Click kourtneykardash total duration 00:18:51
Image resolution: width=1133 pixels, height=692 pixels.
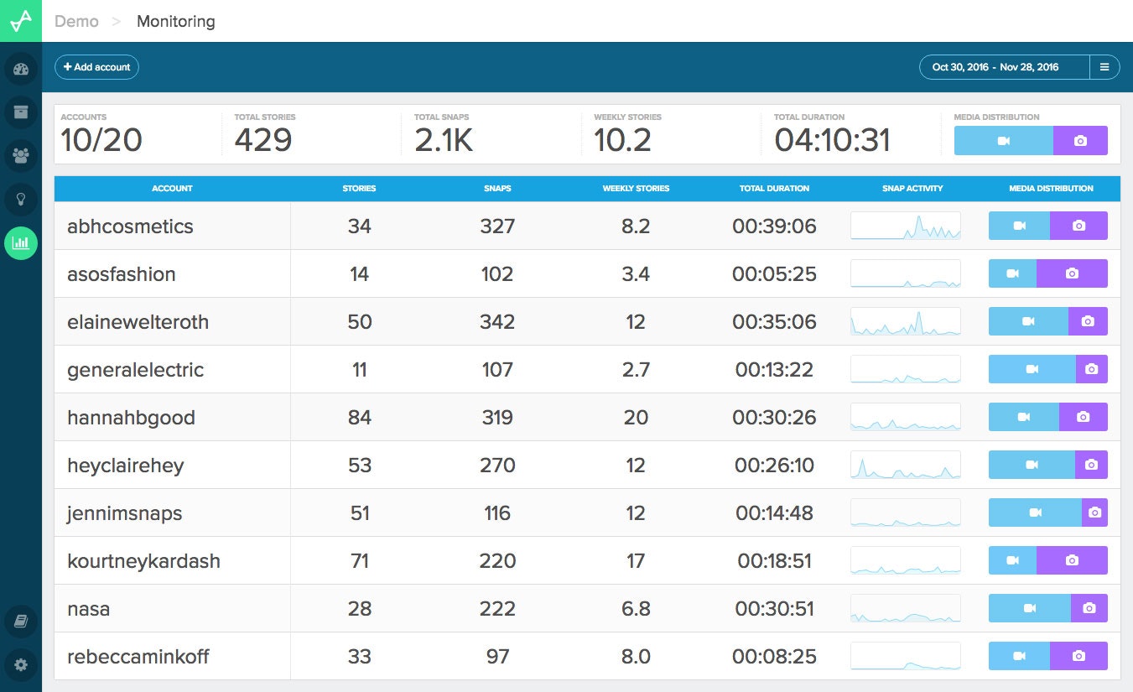click(x=775, y=561)
